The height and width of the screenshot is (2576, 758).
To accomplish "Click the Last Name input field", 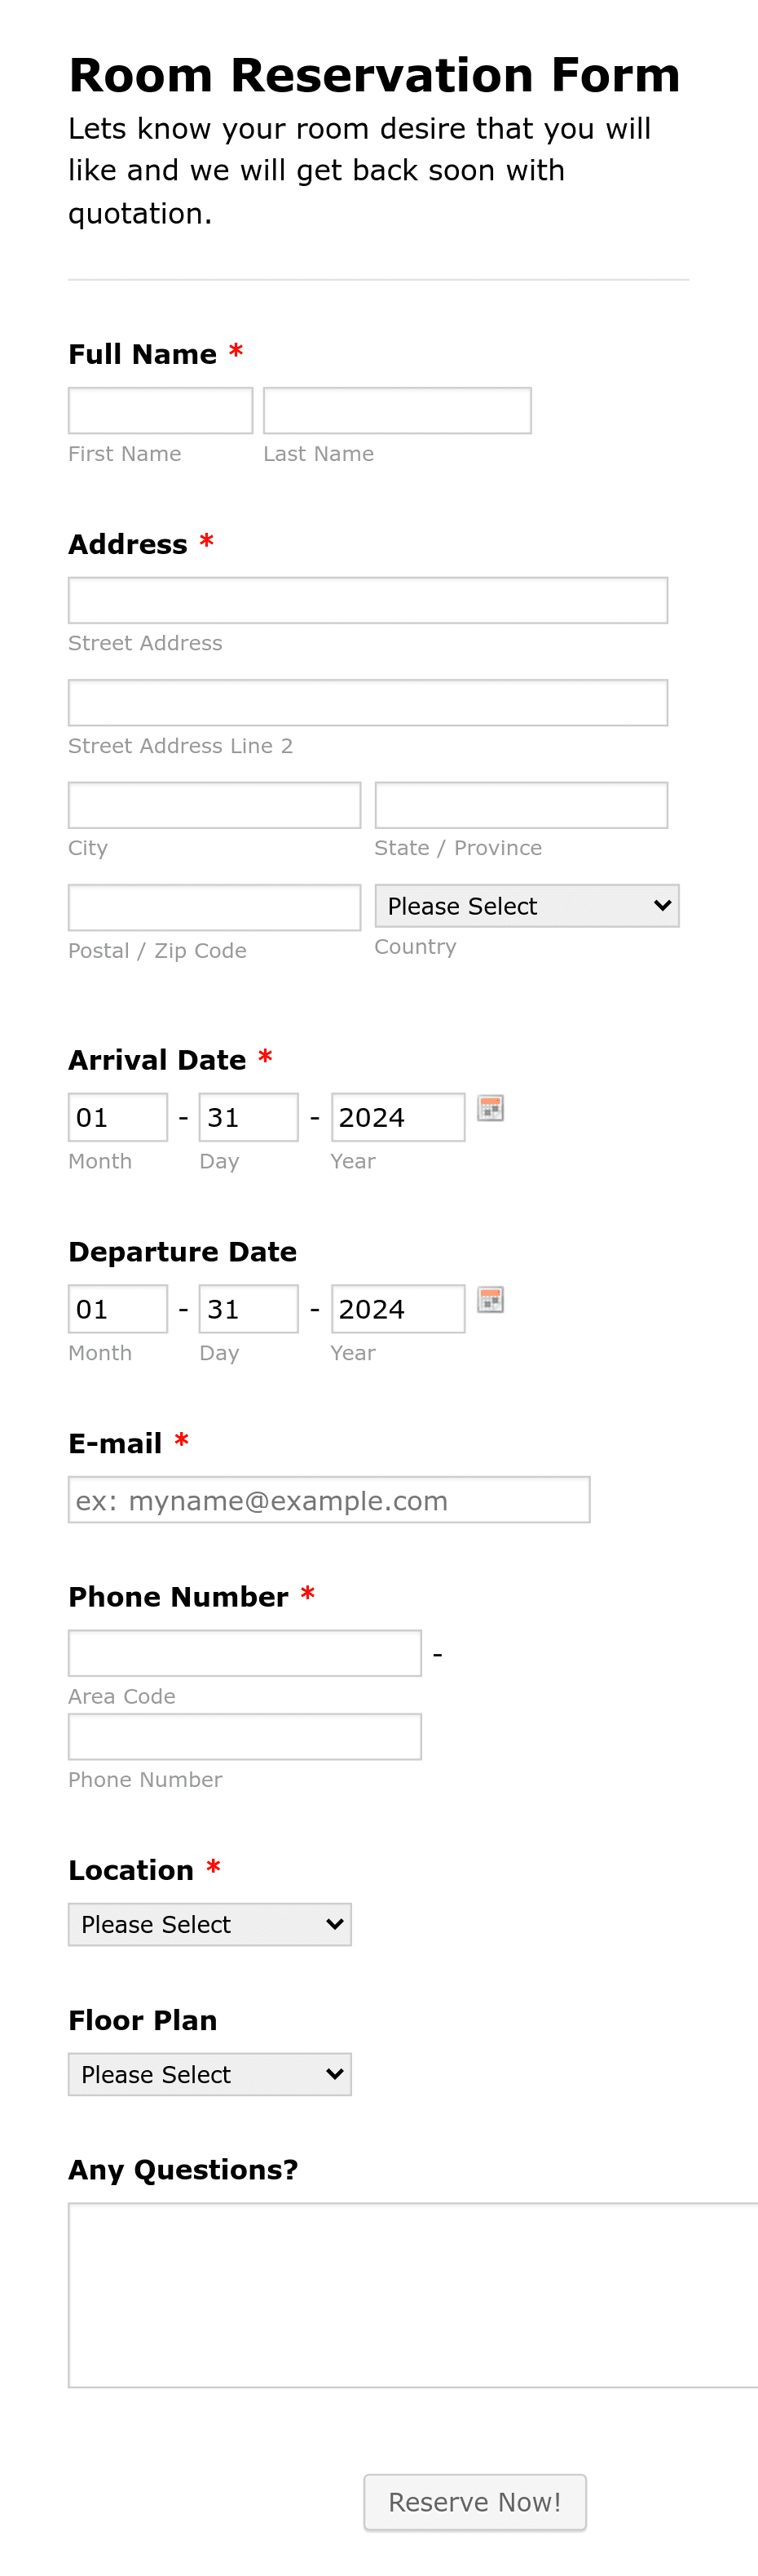I will (x=396, y=410).
